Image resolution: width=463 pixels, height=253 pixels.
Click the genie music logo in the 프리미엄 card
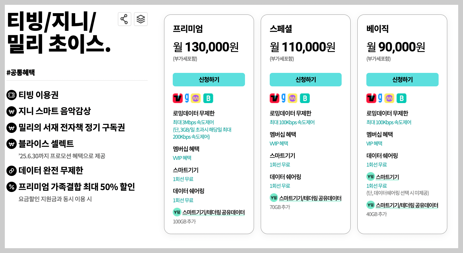188,98
